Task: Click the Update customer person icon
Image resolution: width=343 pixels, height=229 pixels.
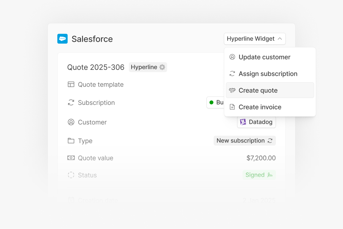Action: [232, 57]
